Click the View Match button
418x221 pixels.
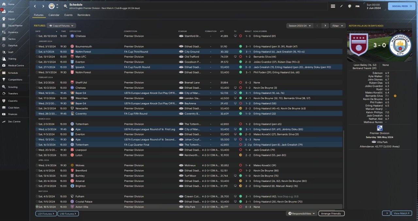click(401, 213)
